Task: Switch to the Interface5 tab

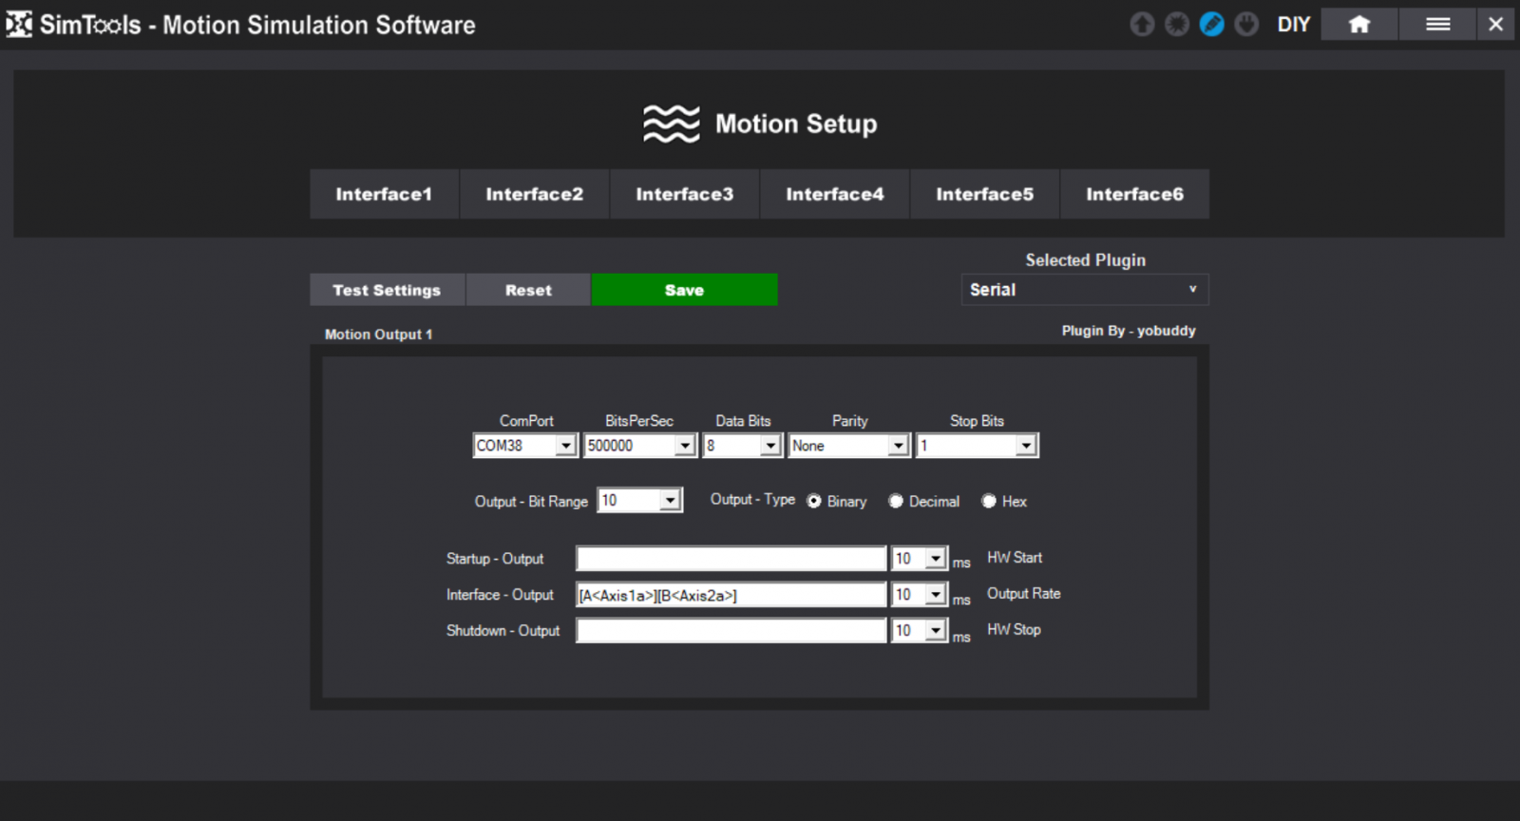Action: coord(984,194)
